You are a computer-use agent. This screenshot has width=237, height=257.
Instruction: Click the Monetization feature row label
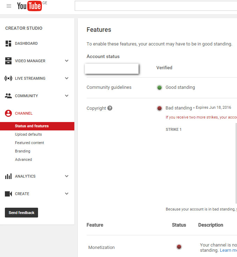coord(102,247)
